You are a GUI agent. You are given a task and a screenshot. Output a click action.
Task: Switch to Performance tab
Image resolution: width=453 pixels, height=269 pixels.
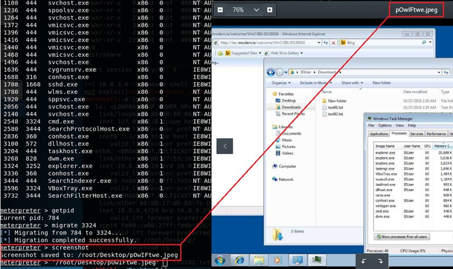(436, 134)
